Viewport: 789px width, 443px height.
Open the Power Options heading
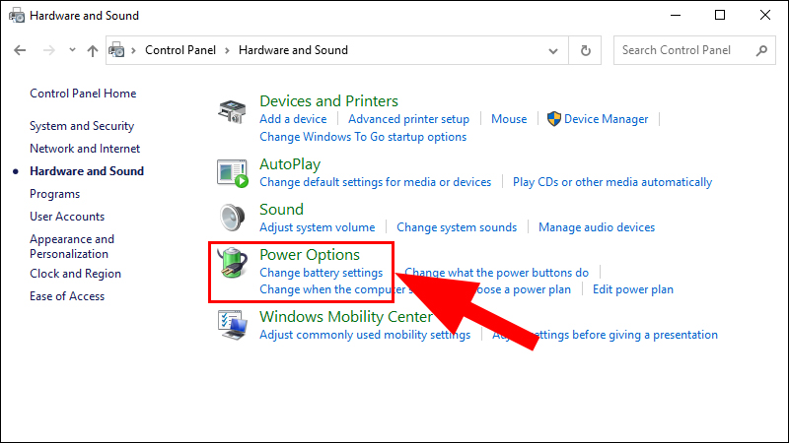[x=309, y=255]
